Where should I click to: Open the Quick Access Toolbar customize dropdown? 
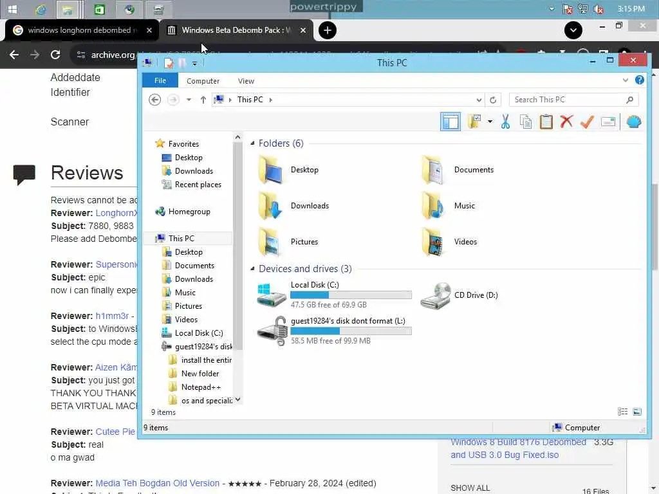tap(194, 64)
